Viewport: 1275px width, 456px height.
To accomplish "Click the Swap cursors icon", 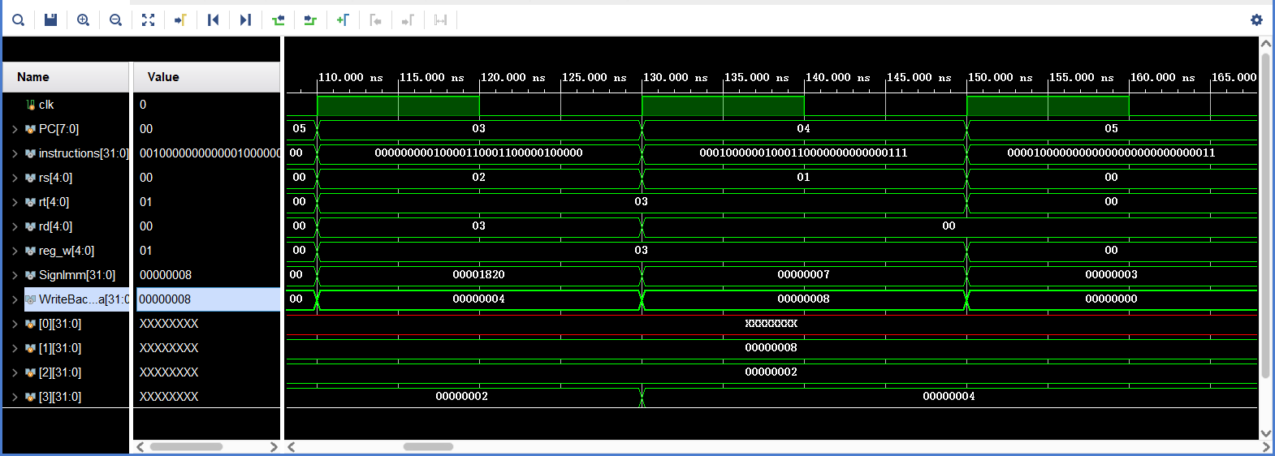I will coord(440,19).
